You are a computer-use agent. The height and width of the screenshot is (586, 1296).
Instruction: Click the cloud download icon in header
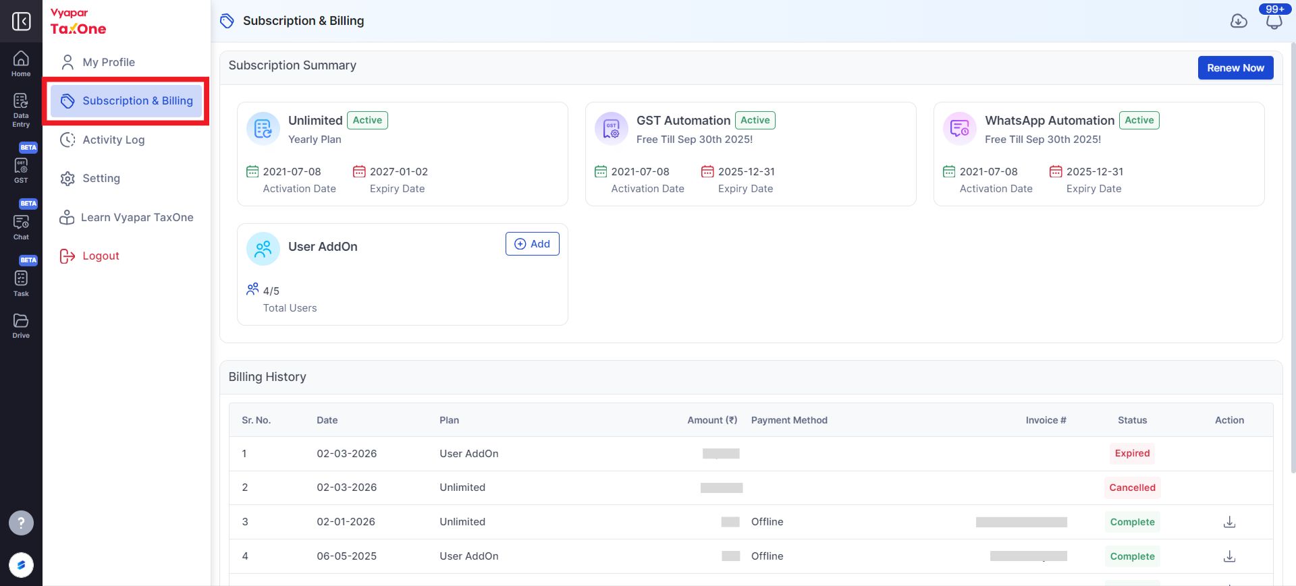point(1239,21)
